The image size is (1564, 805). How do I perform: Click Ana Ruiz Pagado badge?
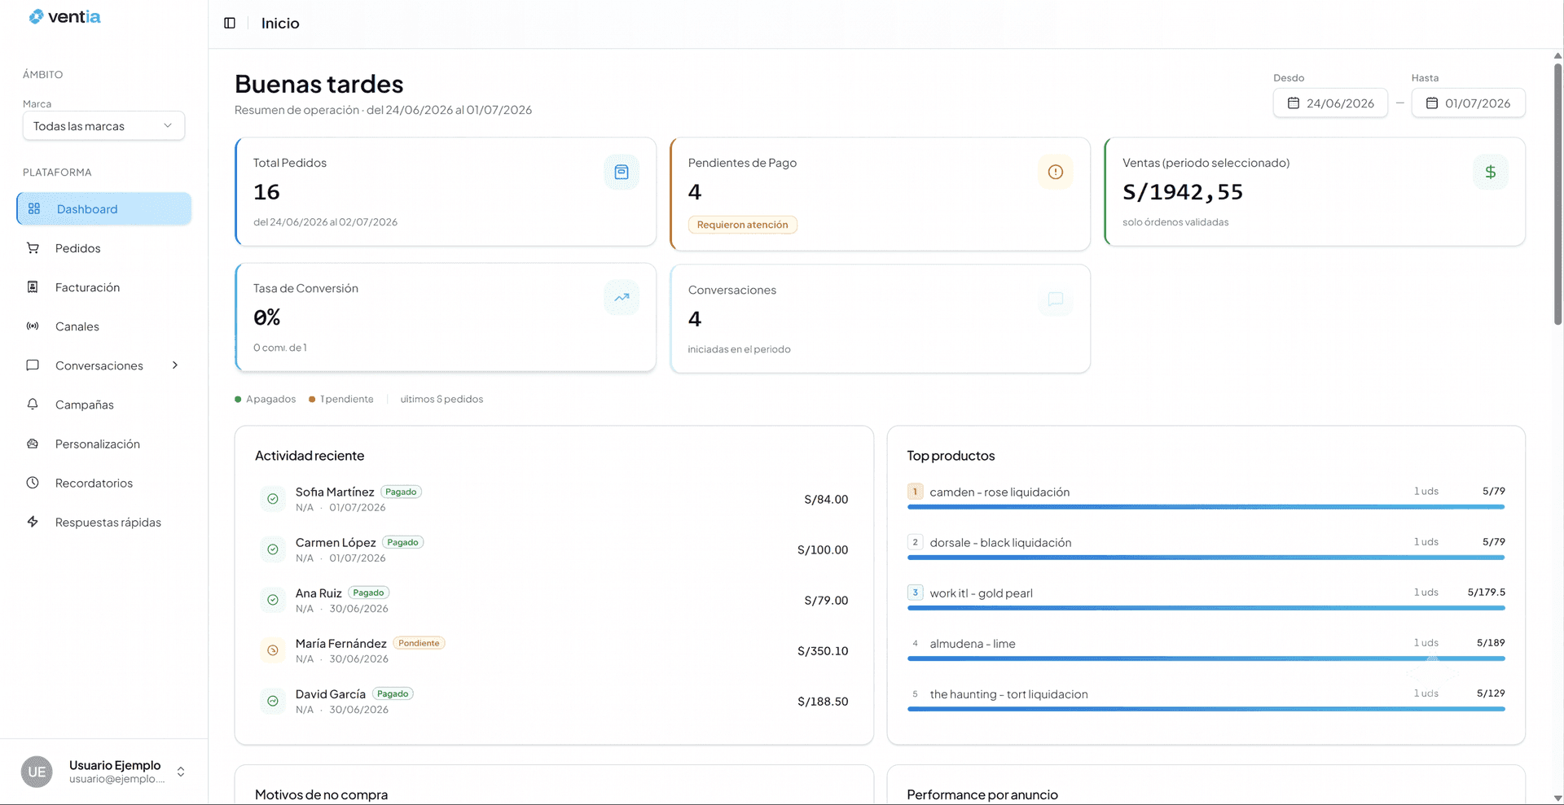(x=368, y=593)
